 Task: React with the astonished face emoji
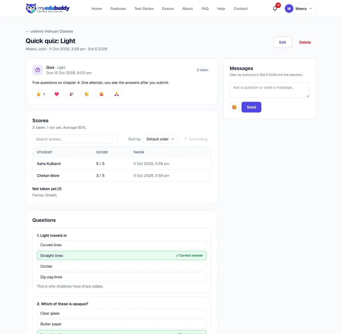(x=101, y=94)
